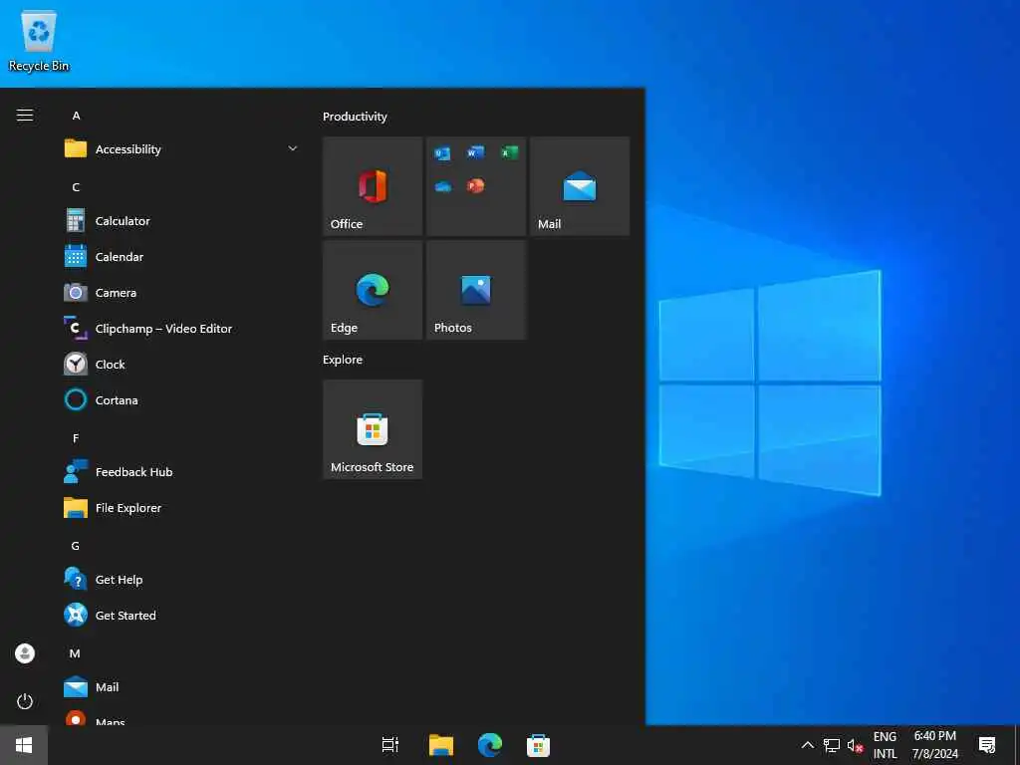The height and width of the screenshot is (765, 1020).
Task: Expand the Start menu hamburger navigation
Action: coord(25,116)
